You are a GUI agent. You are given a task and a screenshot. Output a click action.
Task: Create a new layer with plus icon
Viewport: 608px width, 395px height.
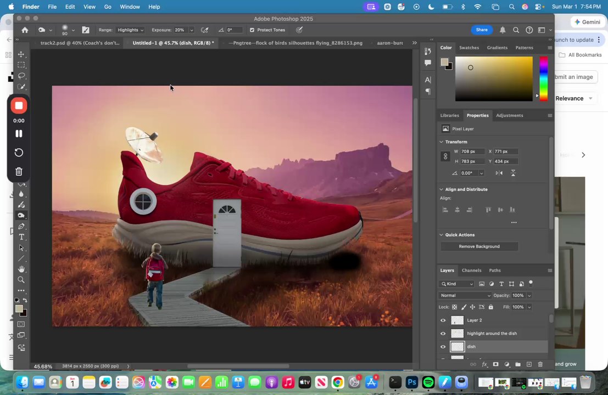tap(529, 364)
